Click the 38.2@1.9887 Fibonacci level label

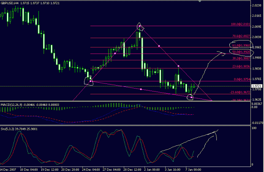[241, 58]
